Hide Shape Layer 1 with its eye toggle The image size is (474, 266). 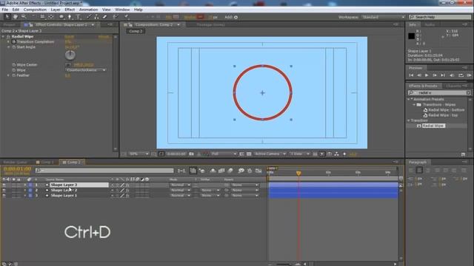click(4, 196)
